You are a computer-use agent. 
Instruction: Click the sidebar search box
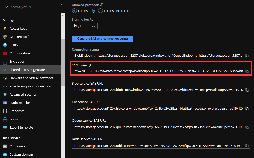pos(31,7)
